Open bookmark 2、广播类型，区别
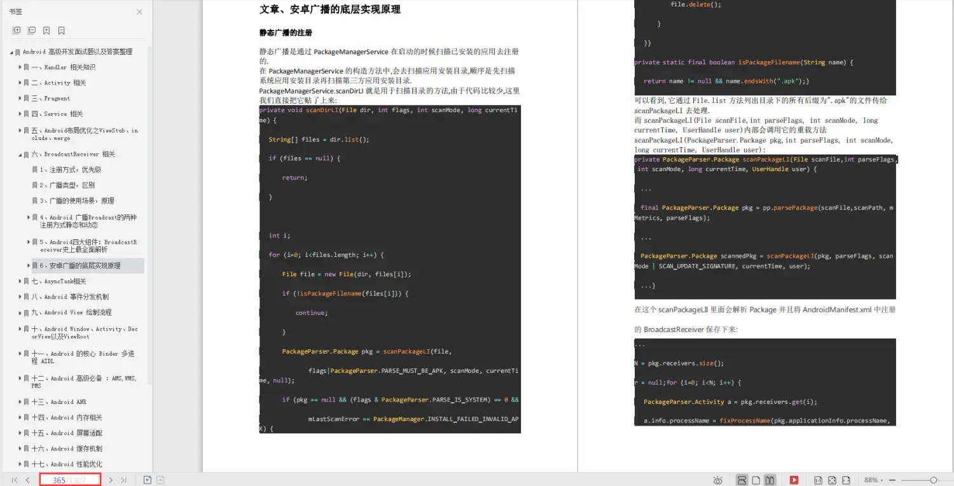This screenshot has width=954, height=486. (x=67, y=185)
